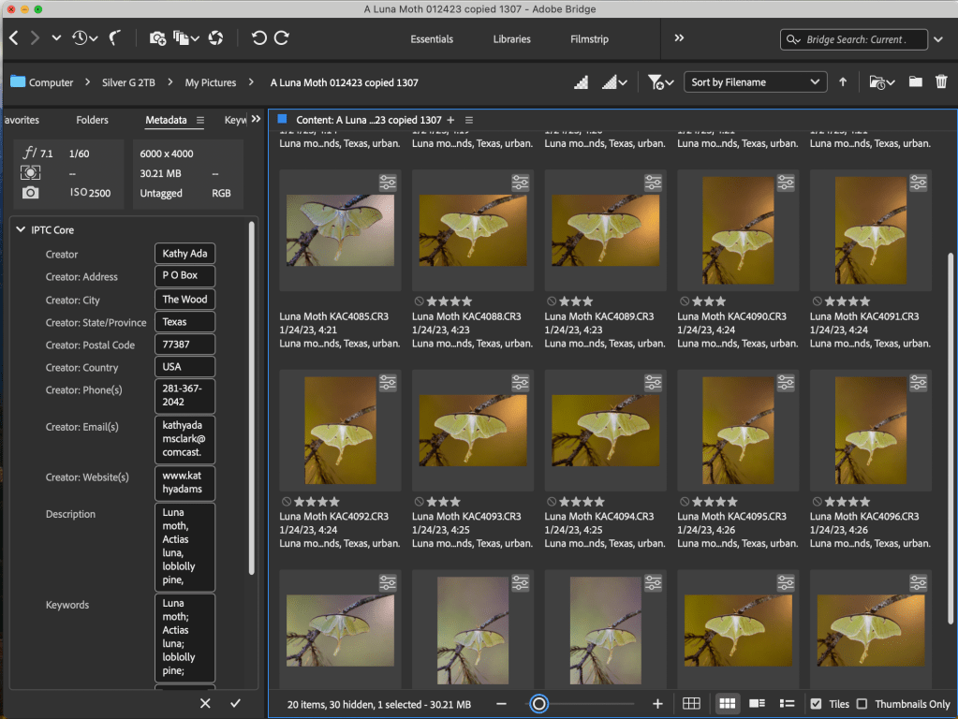Click the Get Photos from Camera icon
The width and height of the screenshot is (958, 719).
point(157,38)
